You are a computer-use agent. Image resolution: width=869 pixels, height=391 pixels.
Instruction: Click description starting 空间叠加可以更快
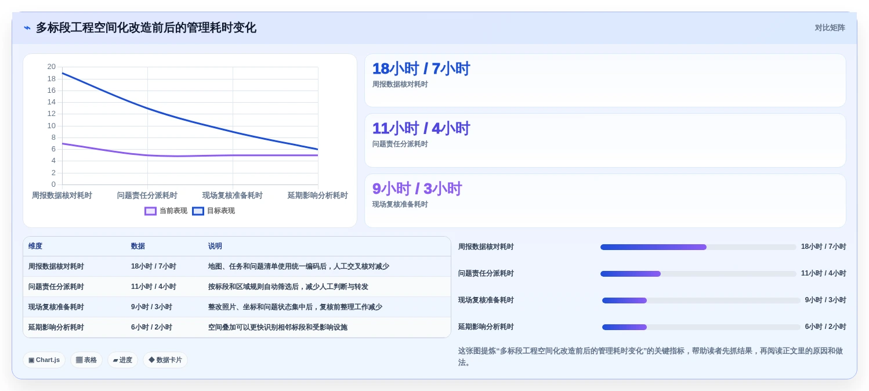click(x=278, y=328)
